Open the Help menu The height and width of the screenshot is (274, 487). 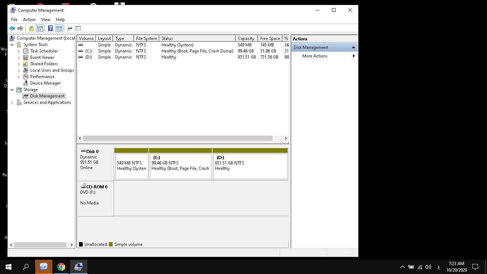pyautogui.click(x=60, y=20)
